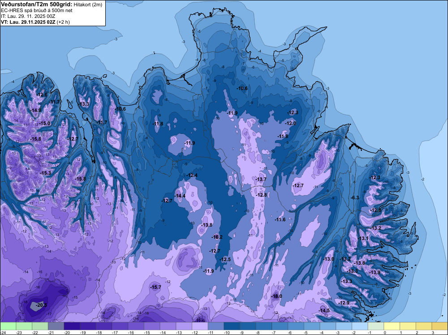The image size is (448, 335).
Task: Click the -12.0 temperature label
Action: coord(291,123)
